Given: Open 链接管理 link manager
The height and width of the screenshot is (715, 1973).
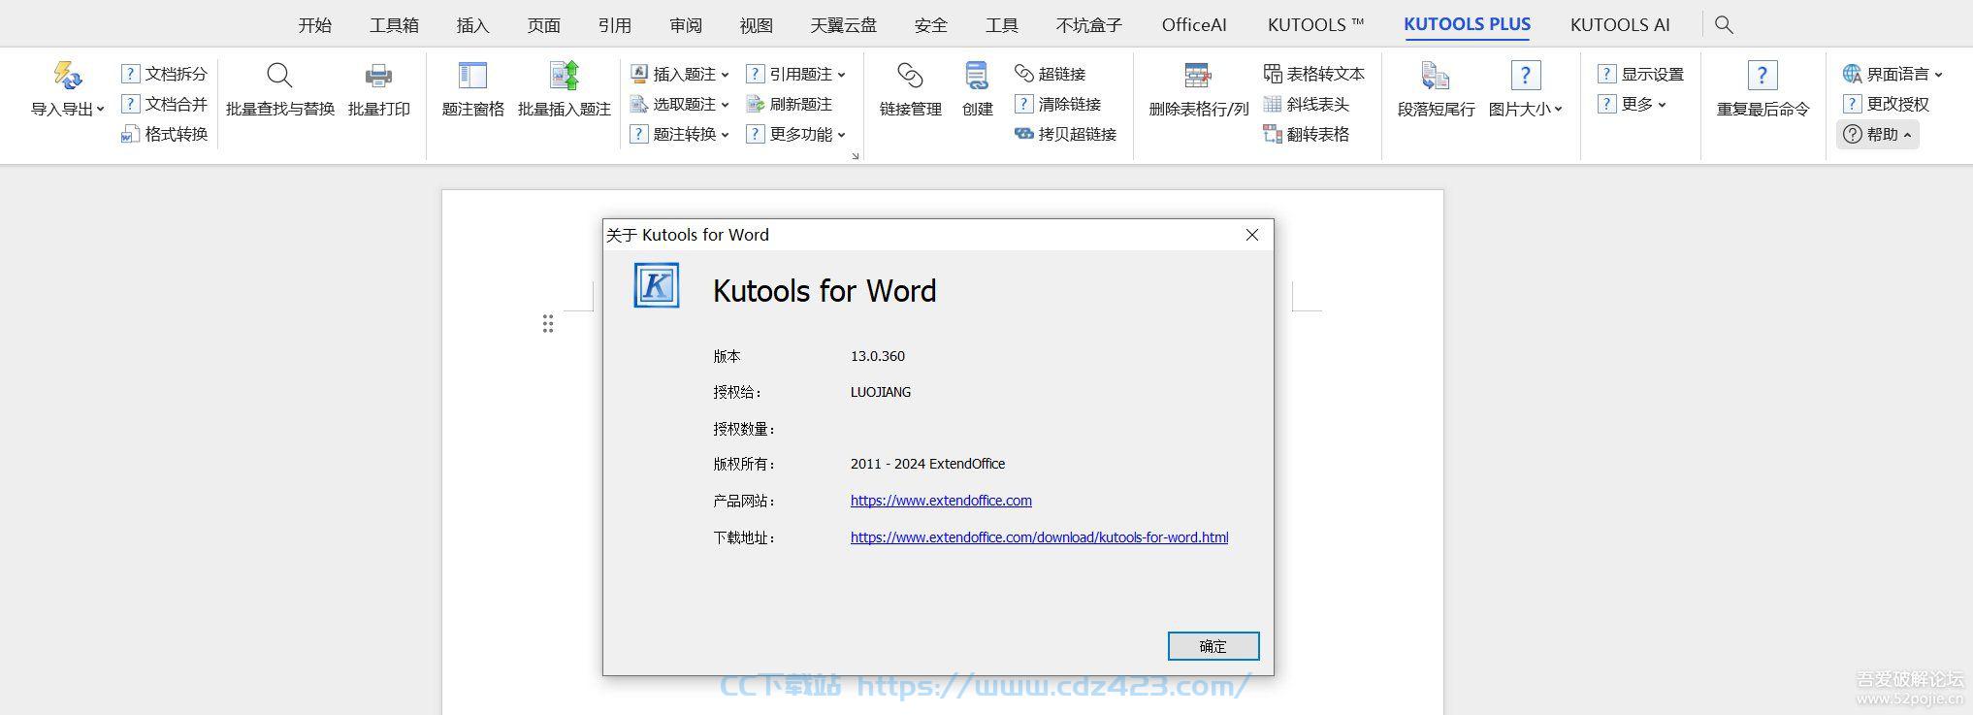Looking at the screenshot, I should (x=910, y=89).
